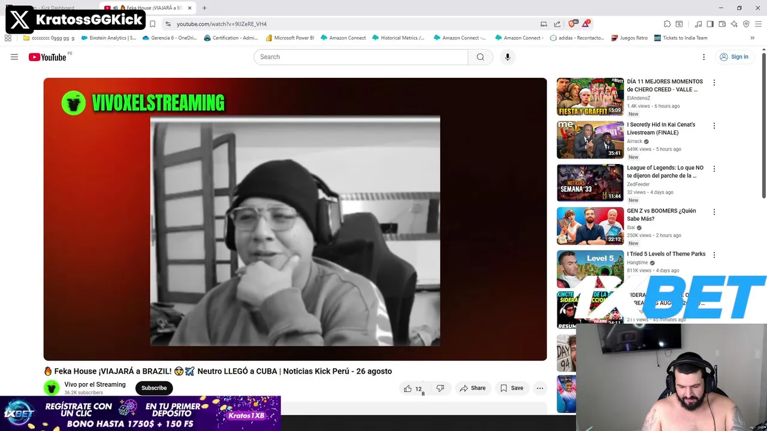
Task: Toggle the browser sidebar panel icon
Action: 710,24
